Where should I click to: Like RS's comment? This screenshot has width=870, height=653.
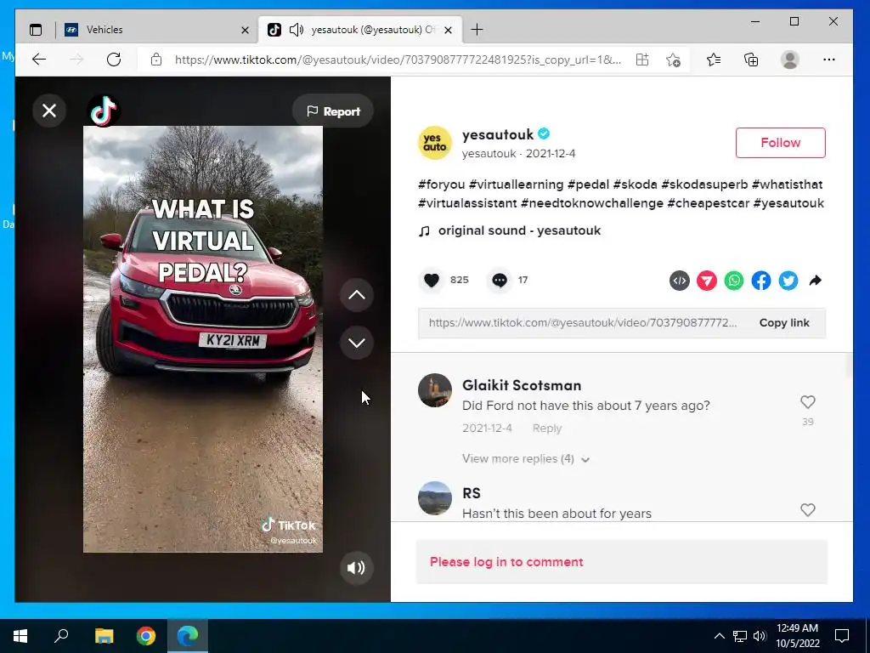click(x=808, y=510)
